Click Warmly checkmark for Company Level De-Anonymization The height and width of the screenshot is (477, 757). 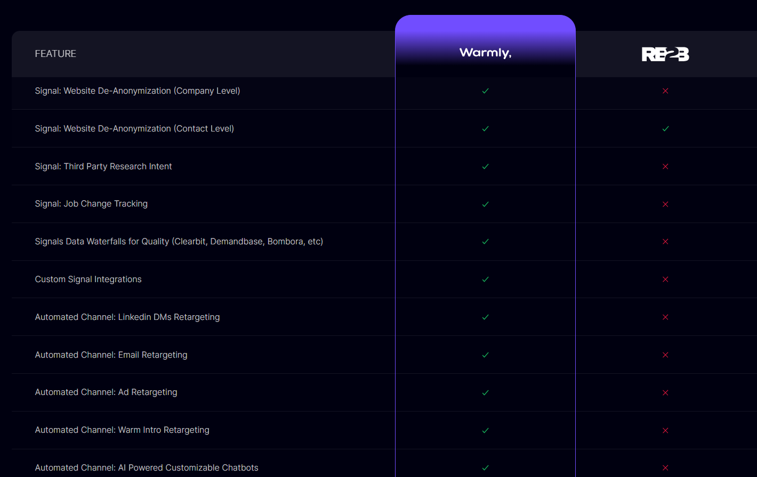[x=485, y=91]
